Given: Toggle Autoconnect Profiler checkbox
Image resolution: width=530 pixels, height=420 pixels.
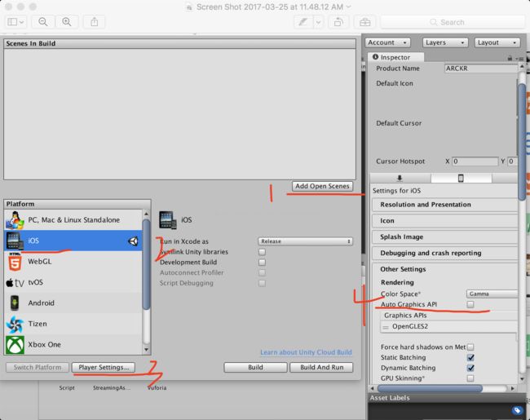Looking at the screenshot, I should coord(262,272).
